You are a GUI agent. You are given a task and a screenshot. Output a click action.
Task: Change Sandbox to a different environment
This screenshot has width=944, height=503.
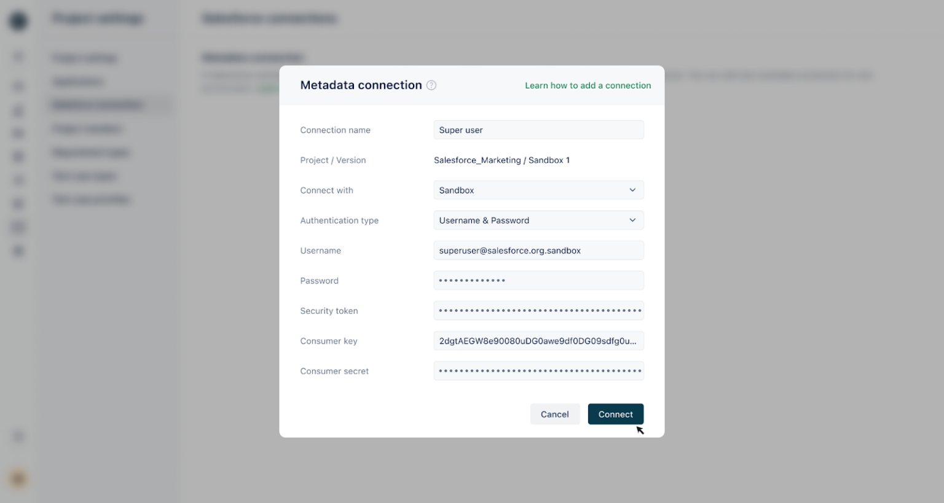[x=538, y=190]
